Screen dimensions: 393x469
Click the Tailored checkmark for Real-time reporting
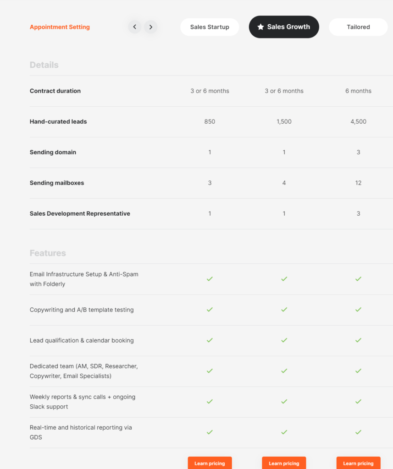(358, 432)
